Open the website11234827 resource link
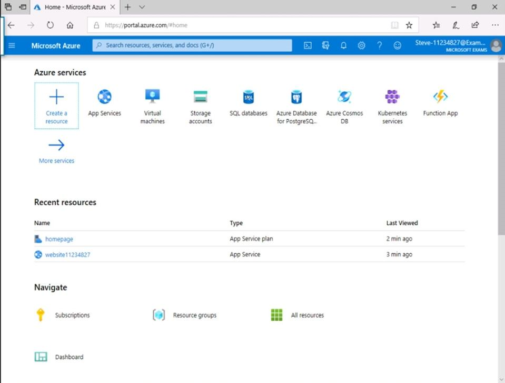505x383 pixels. (x=67, y=255)
